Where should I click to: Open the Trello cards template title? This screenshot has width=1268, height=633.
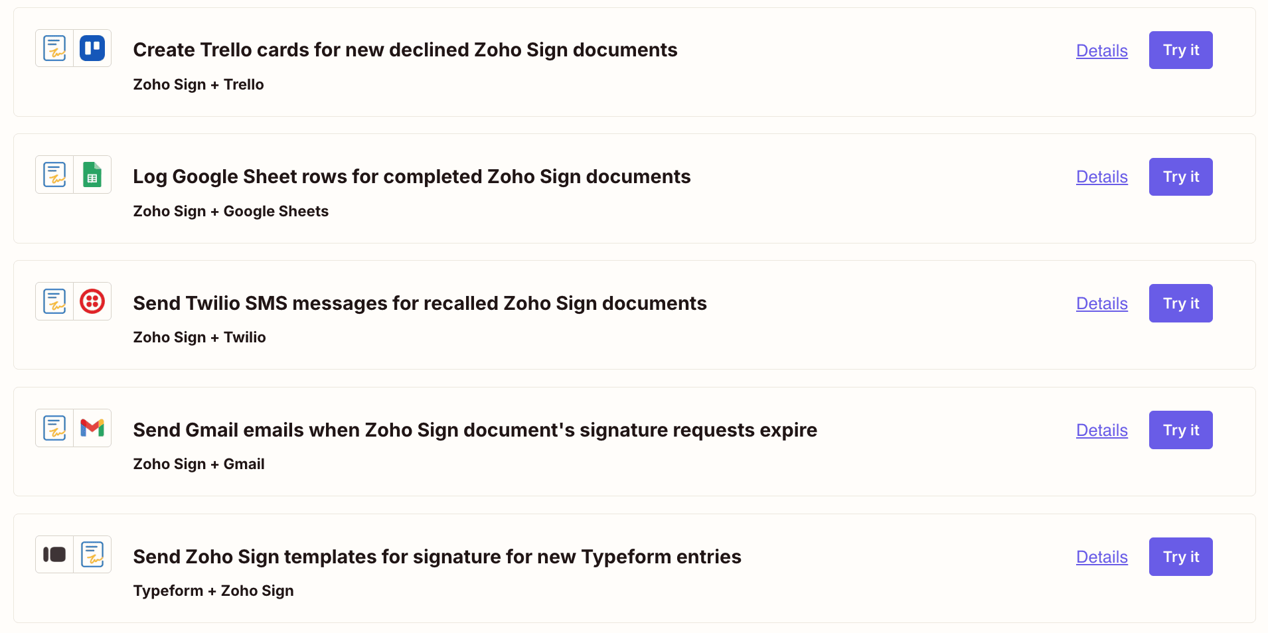405,50
